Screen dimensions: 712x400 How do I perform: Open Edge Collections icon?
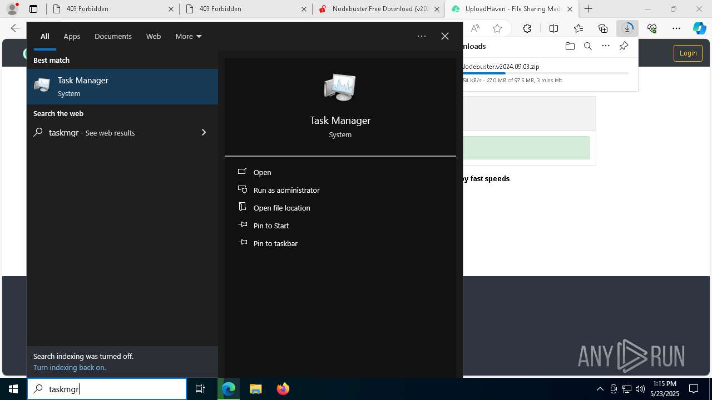click(603, 28)
